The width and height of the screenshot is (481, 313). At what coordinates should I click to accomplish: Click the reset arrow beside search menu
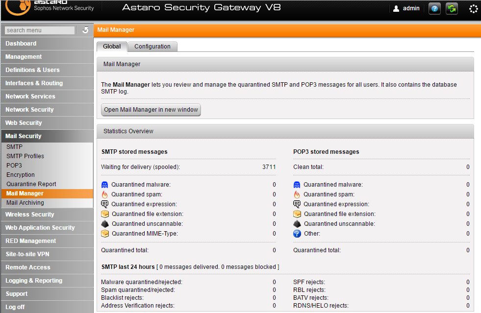coord(85,30)
